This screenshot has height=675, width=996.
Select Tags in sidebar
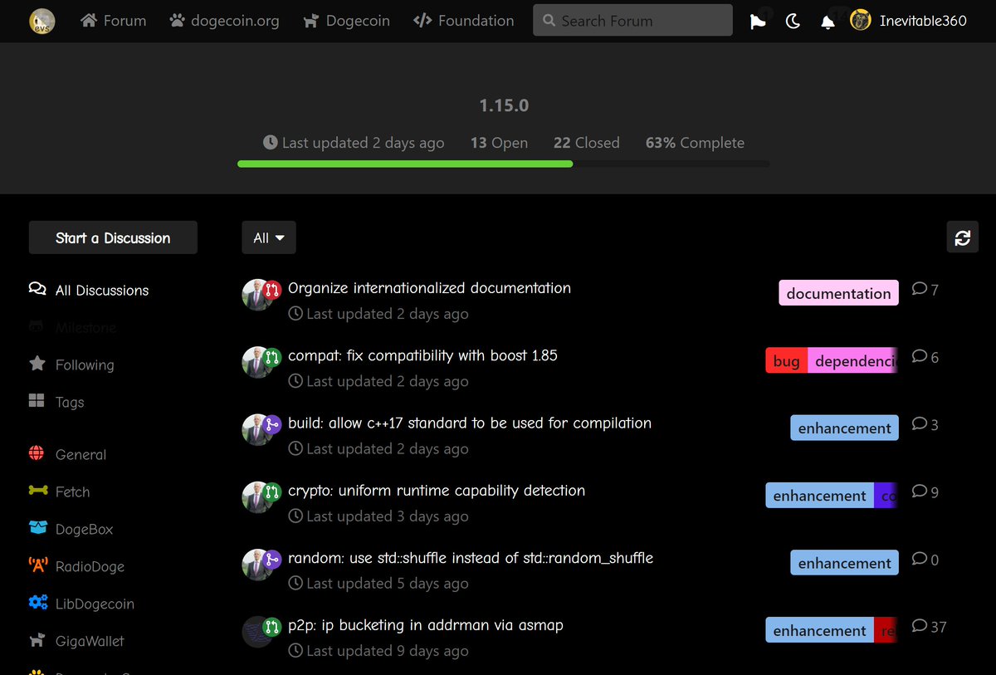pyautogui.click(x=70, y=402)
